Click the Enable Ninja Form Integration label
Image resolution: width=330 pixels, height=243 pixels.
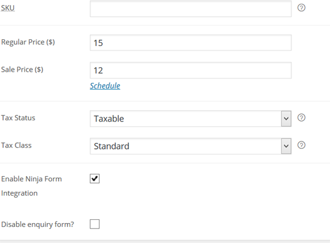31,186
